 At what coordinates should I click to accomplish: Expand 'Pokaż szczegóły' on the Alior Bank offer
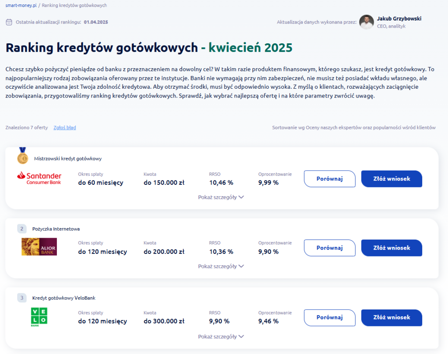(x=221, y=266)
